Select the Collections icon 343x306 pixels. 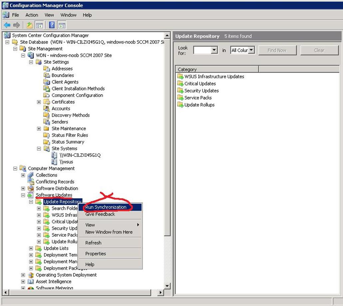pyautogui.click(x=31, y=175)
